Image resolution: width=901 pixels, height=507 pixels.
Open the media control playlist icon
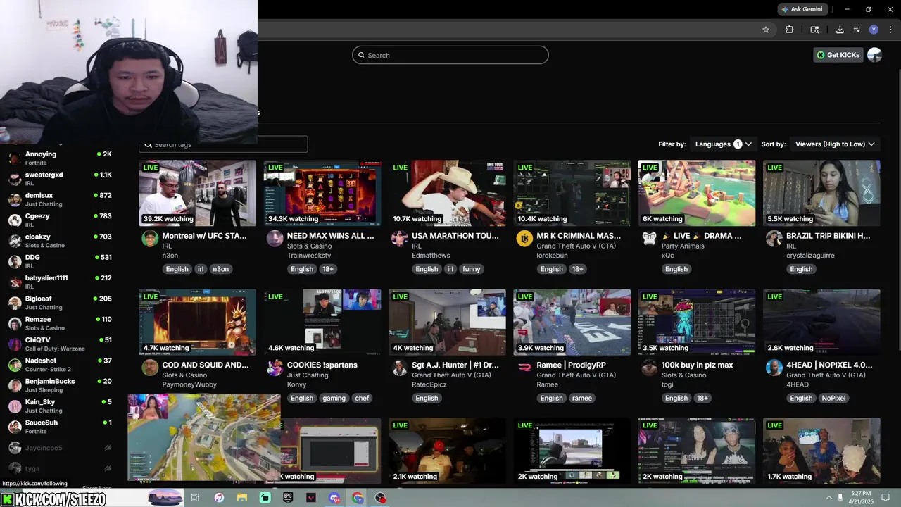pyautogui.click(x=857, y=30)
